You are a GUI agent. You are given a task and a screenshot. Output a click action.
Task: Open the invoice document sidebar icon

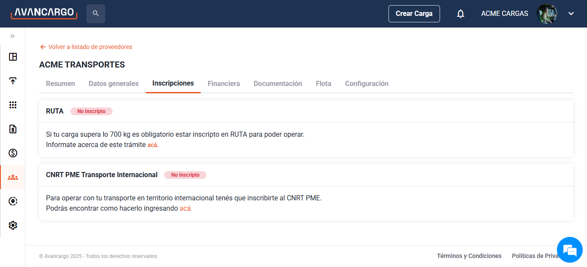(13, 129)
